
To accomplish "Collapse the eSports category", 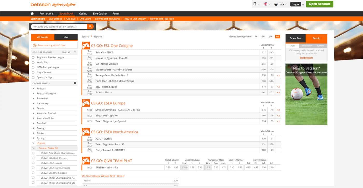I will click(x=33, y=143).
